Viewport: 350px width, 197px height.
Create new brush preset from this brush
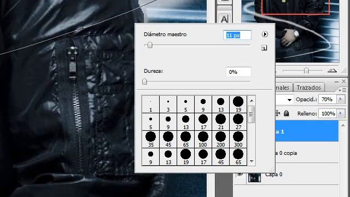pos(264,48)
